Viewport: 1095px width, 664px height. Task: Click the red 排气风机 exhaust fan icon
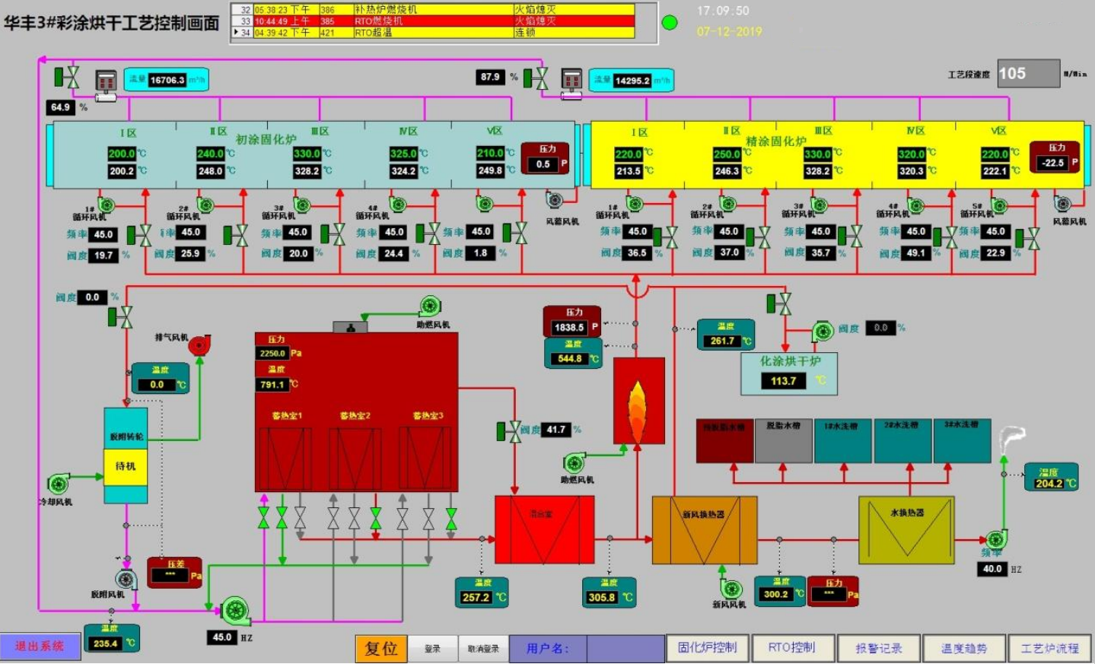point(199,345)
